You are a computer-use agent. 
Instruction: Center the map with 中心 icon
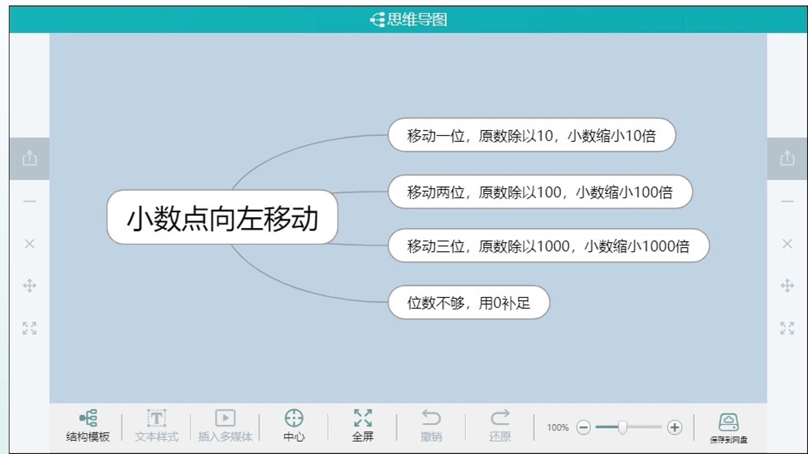294,425
